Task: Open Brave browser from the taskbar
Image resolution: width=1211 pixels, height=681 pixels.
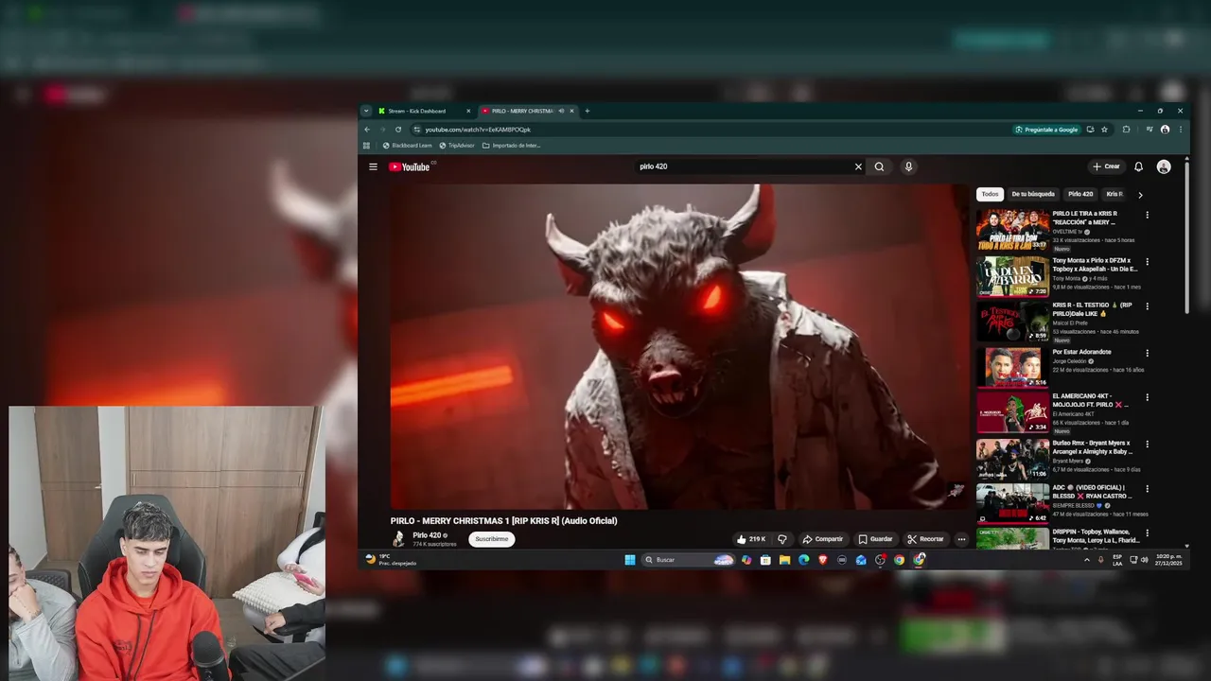Action: tap(822, 560)
